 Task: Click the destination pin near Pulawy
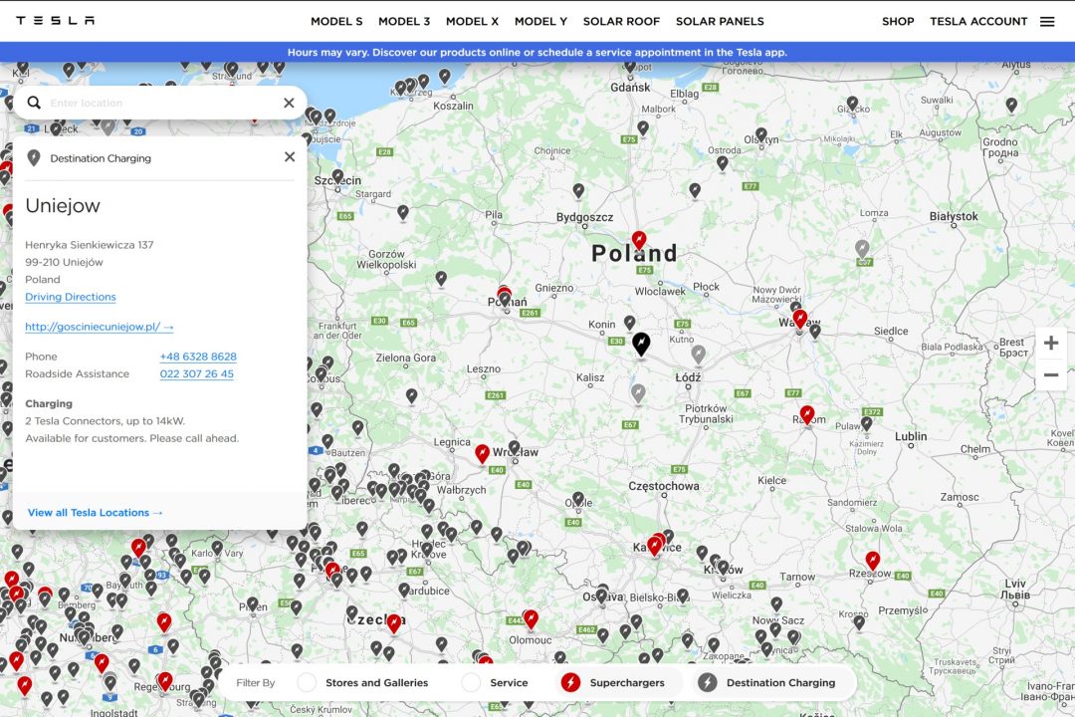coord(867,423)
